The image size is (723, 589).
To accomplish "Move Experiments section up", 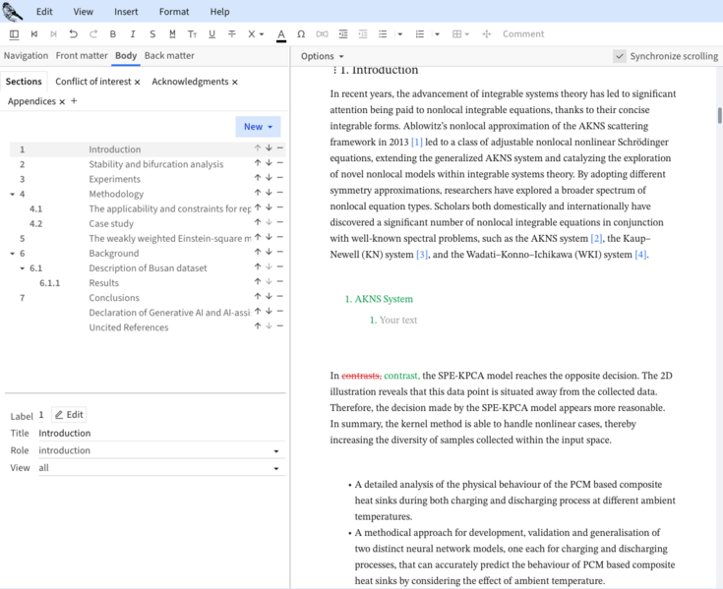I will [258, 178].
